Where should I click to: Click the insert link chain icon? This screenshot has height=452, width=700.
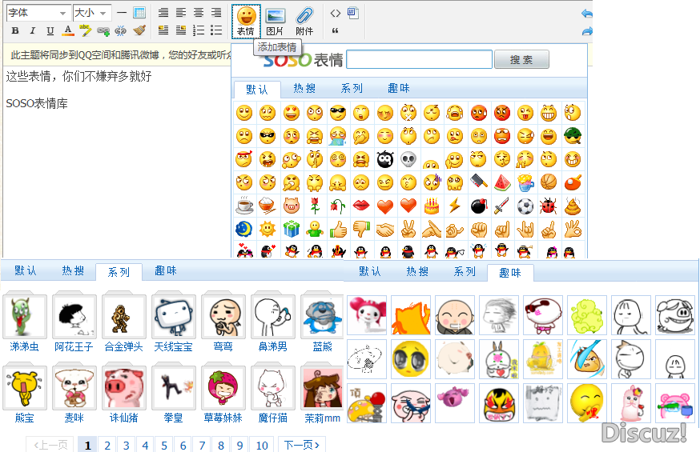[103, 30]
